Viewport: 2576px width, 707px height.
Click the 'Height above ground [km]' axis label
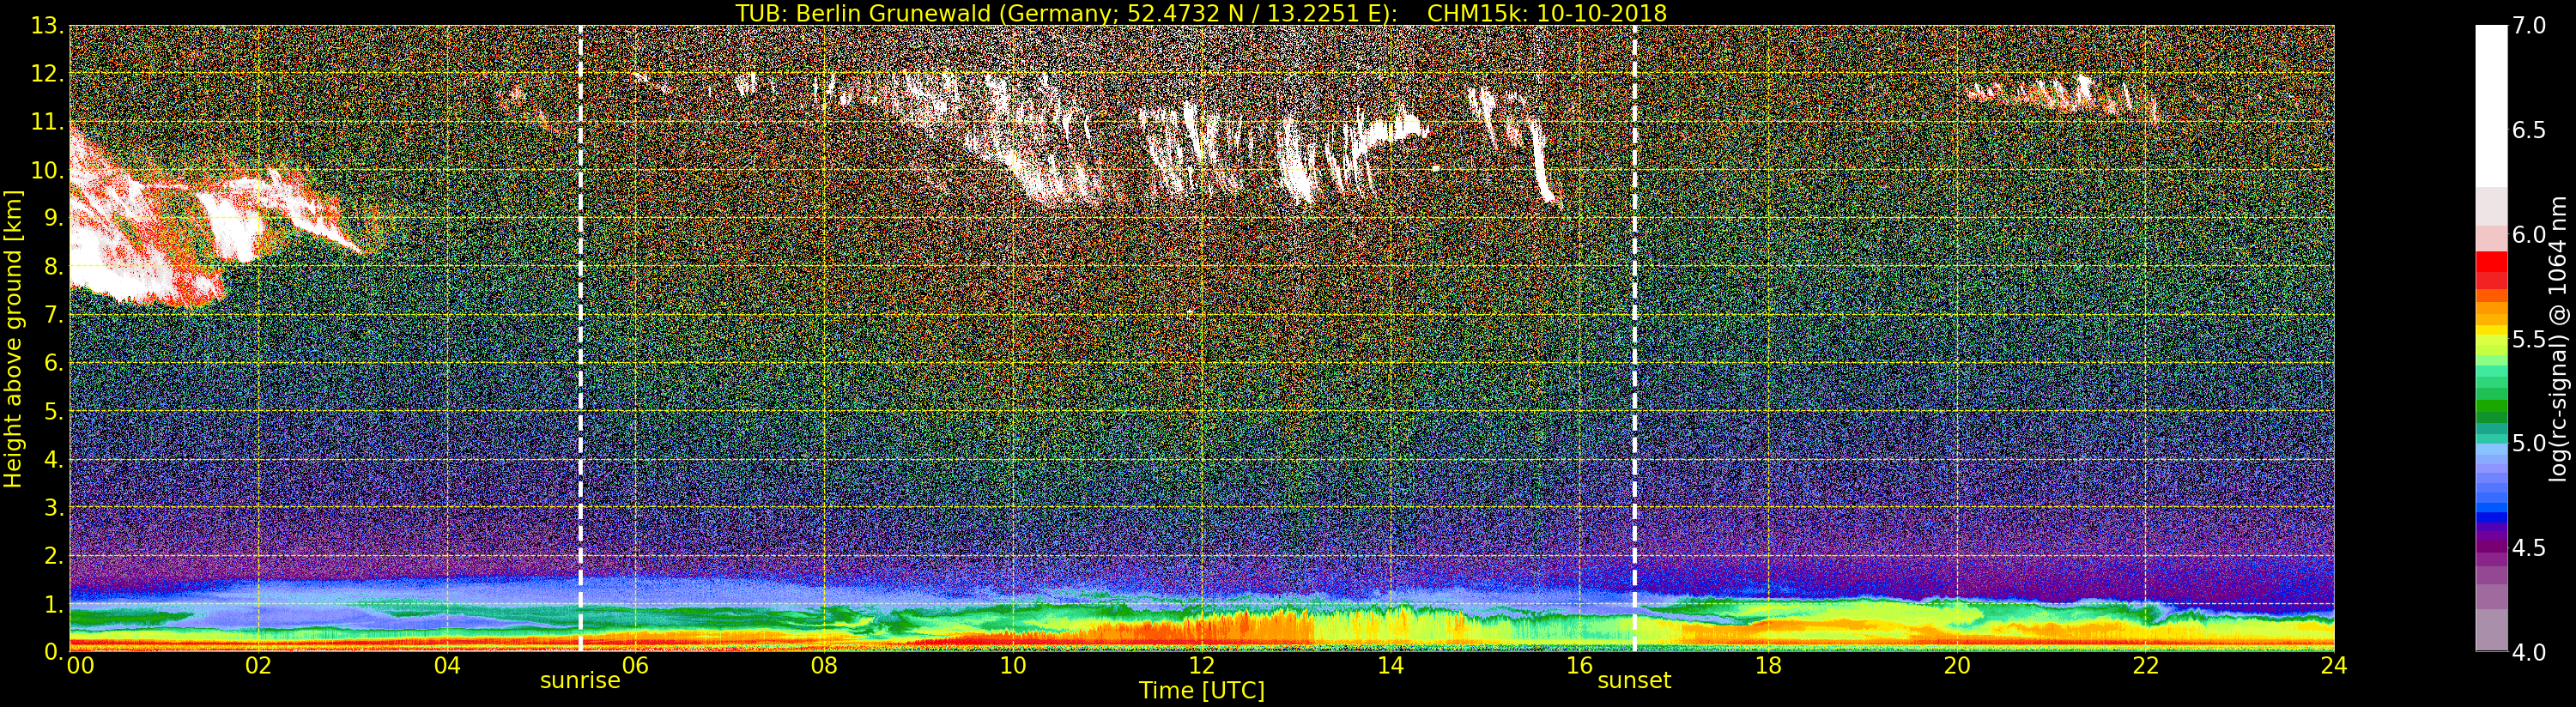point(13,338)
